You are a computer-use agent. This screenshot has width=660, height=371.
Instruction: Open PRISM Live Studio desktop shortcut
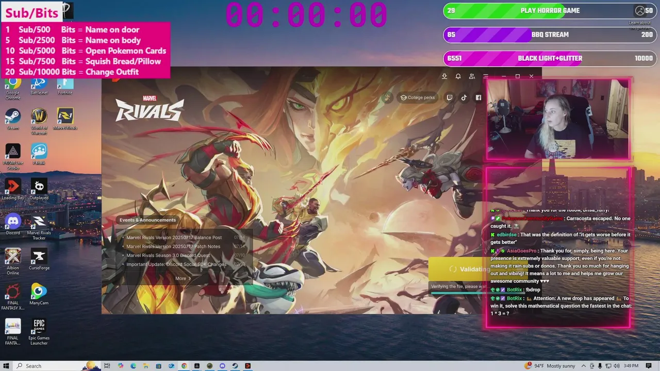point(13,157)
